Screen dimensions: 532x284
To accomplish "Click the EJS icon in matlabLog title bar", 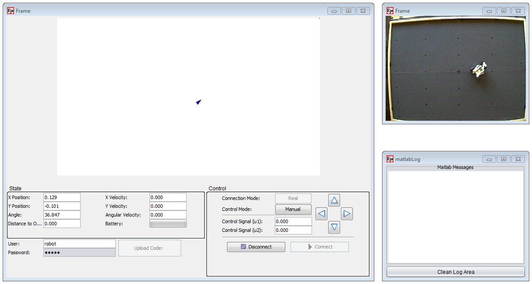I will (390, 159).
